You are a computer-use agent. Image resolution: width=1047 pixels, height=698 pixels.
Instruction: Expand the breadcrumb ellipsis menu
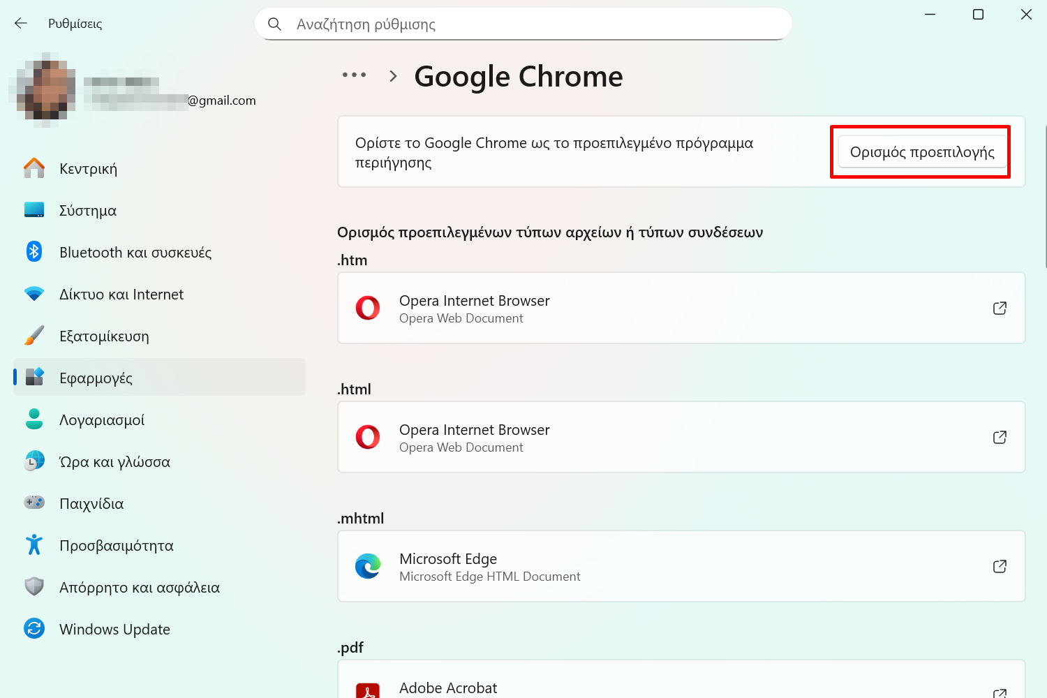pos(354,75)
